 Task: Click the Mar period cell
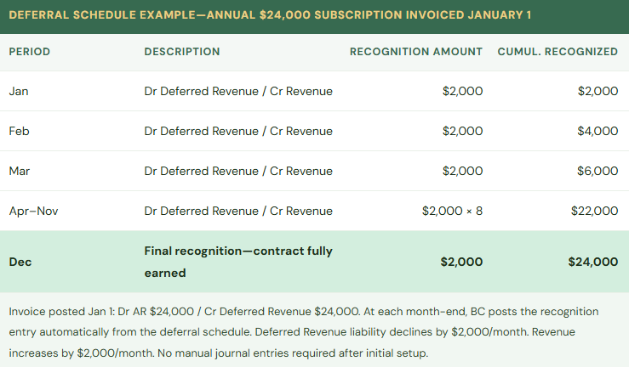point(19,171)
